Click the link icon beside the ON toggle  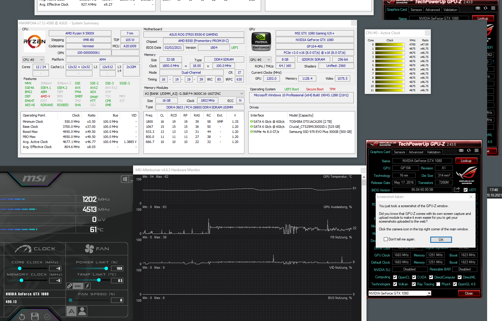[70, 286]
